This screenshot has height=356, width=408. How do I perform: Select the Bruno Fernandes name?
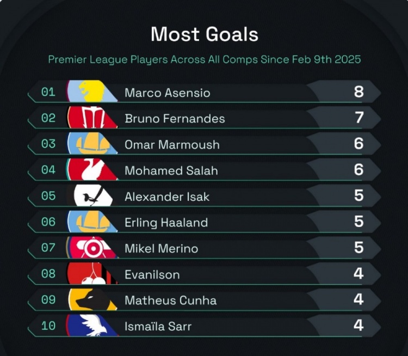pos(175,119)
